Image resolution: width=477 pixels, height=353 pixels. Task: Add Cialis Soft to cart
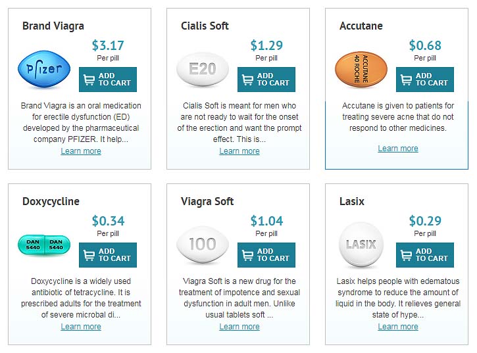click(x=266, y=80)
